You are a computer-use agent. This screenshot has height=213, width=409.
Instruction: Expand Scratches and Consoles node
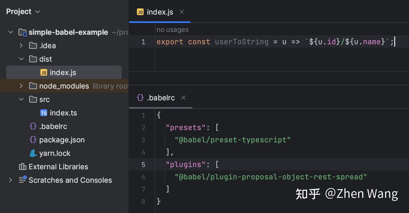(11, 180)
